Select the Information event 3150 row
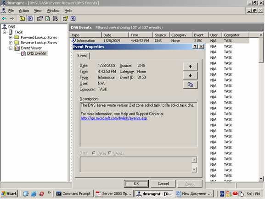The width and height of the screenshot is (265, 199). [x=159, y=40]
